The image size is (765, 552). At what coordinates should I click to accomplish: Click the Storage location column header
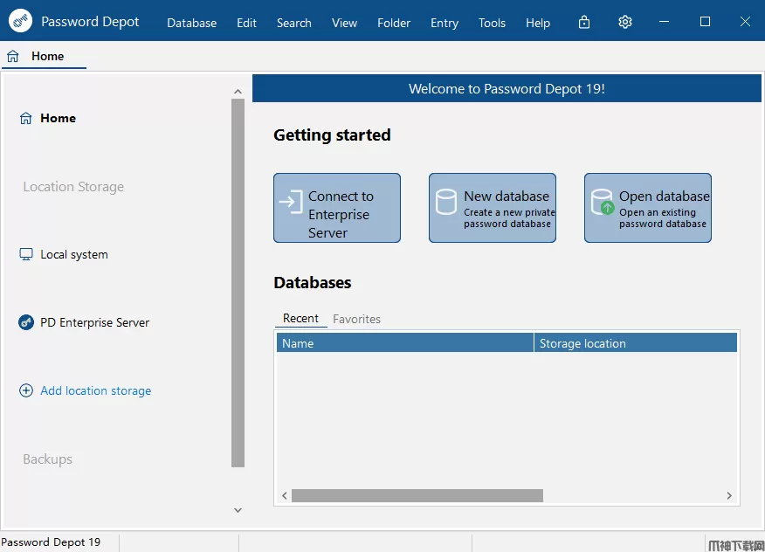tap(636, 343)
